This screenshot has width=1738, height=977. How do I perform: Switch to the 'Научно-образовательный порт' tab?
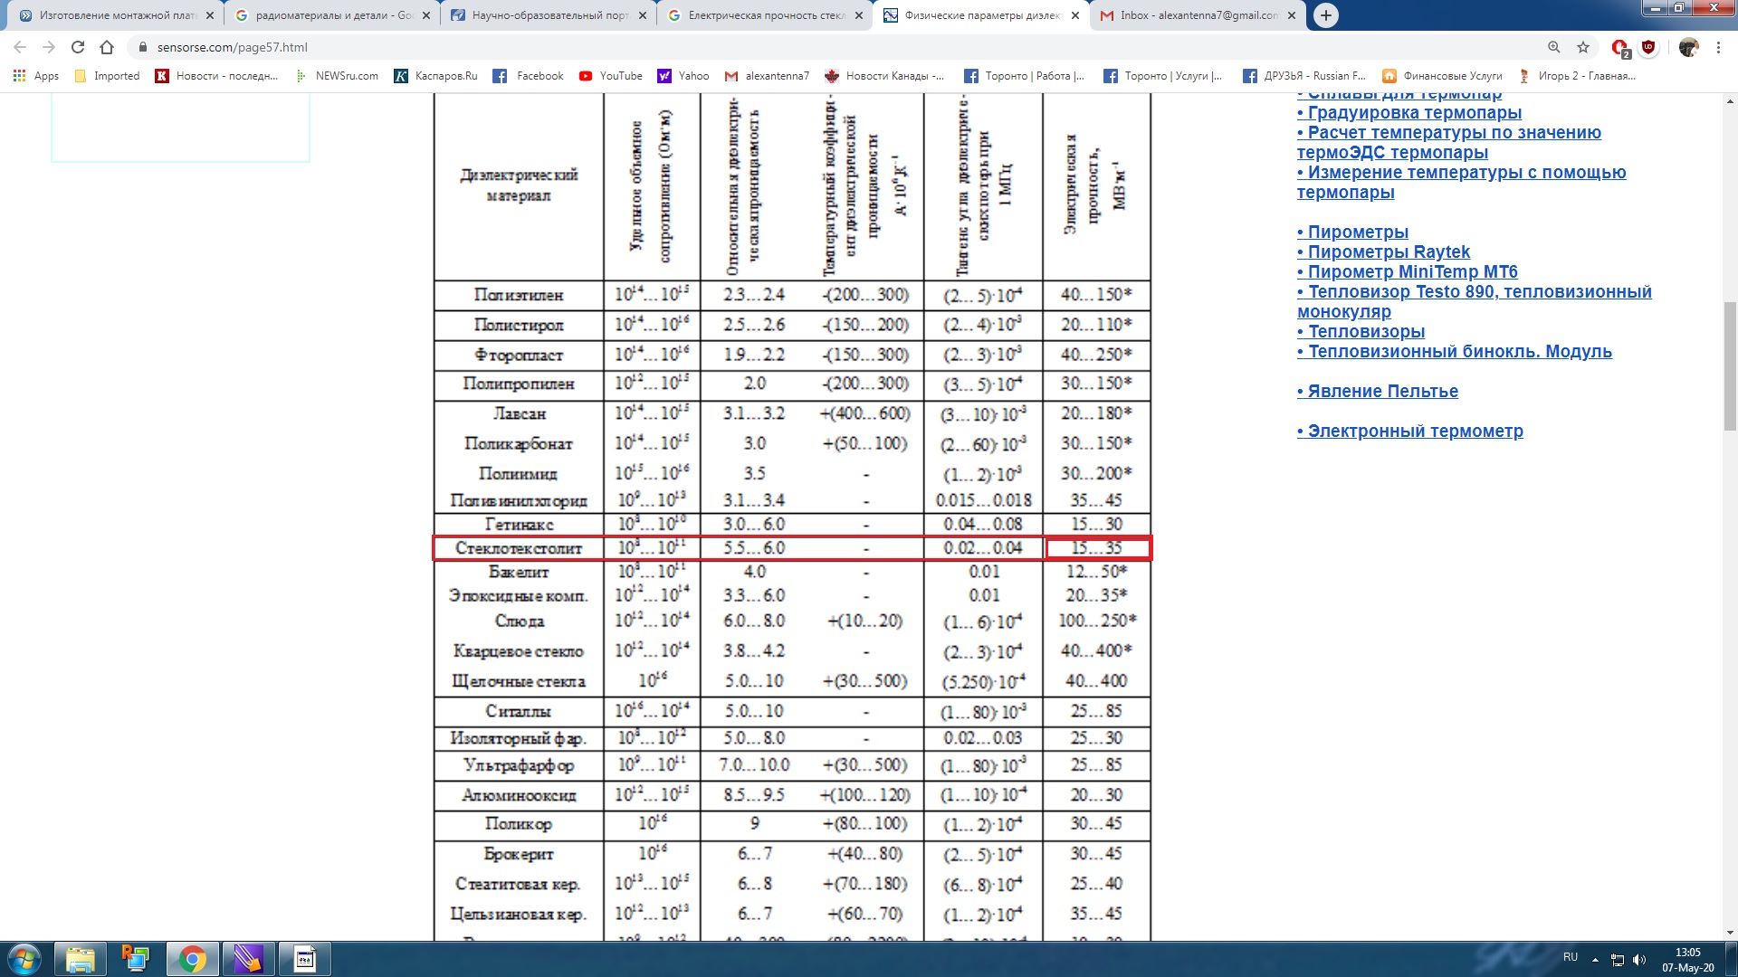(x=550, y=15)
